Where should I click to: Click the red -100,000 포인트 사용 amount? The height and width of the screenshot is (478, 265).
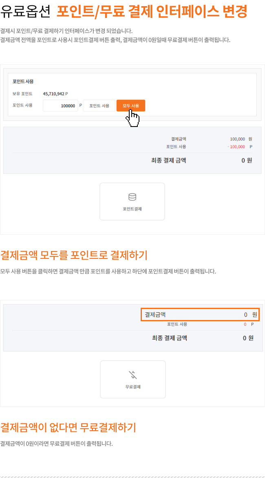coord(236,147)
